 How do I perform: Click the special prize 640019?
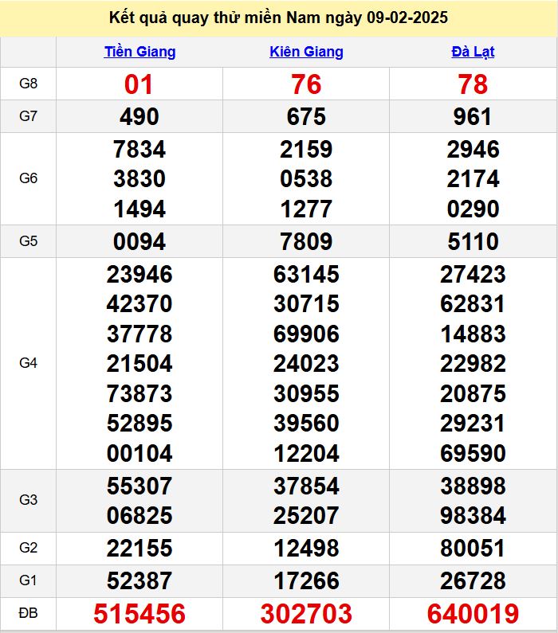(473, 614)
